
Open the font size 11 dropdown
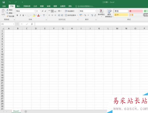40,11
